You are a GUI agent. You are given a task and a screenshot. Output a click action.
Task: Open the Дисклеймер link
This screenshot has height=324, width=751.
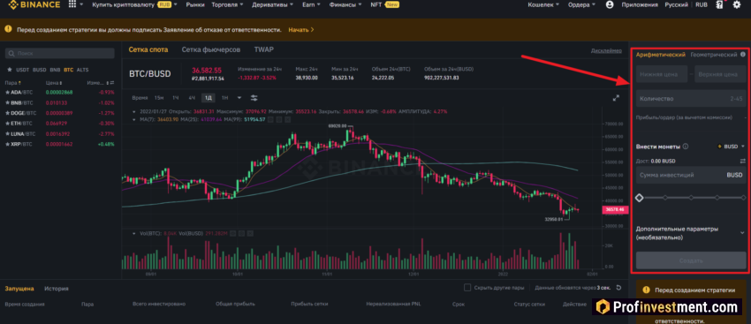(x=606, y=50)
